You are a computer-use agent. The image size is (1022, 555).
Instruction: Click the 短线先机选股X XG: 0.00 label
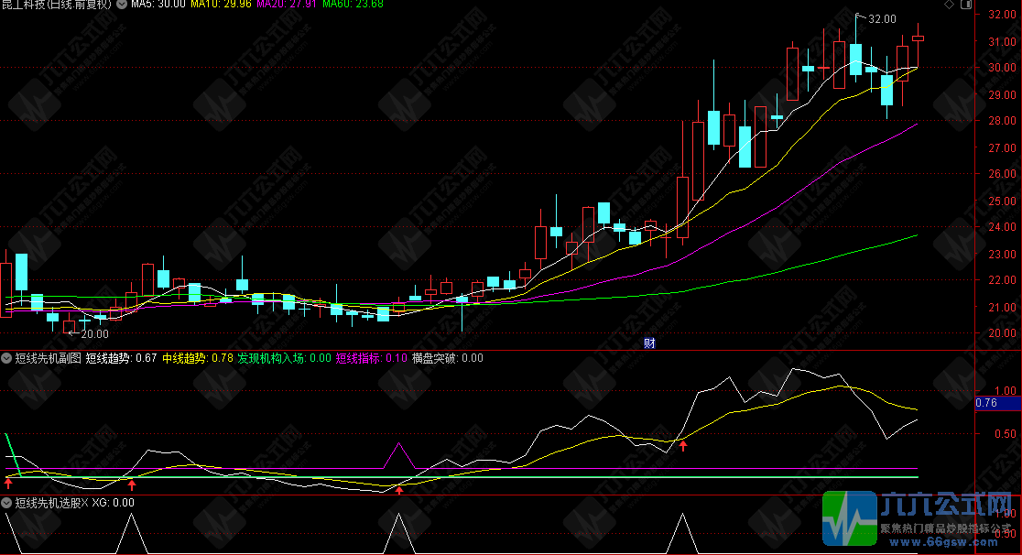pos(74,503)
